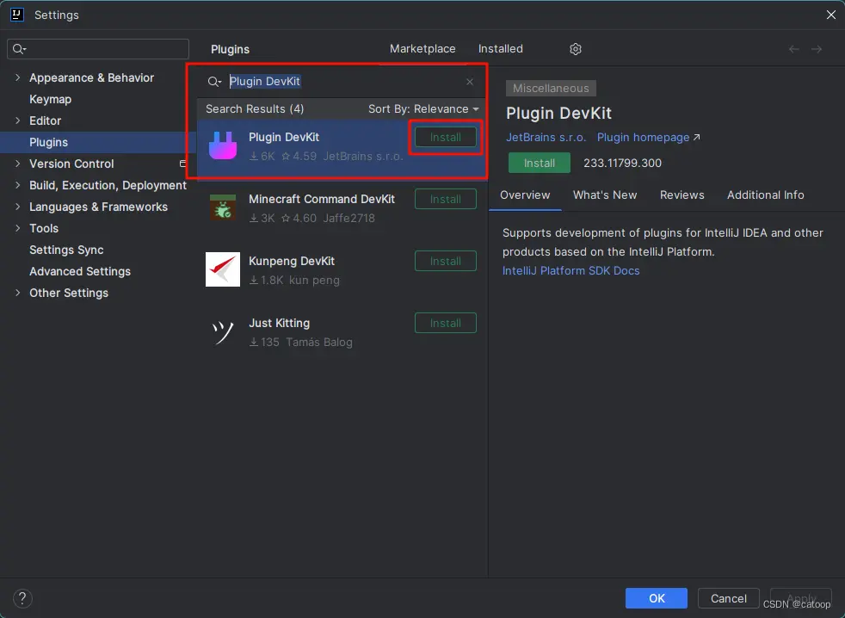845x618 pixels.
Task: Click the Search Results (4) label
Action: [x=255, y=109]
